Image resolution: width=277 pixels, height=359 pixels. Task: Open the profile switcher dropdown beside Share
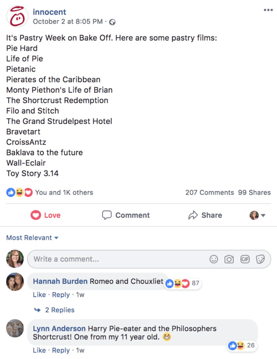258,215
